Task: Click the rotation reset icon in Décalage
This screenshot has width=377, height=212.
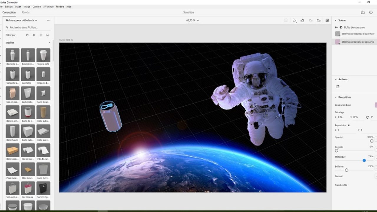Action: [367, 117]
